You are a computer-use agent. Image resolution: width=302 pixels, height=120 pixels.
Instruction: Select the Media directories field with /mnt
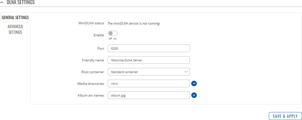[x=149, y=83]
